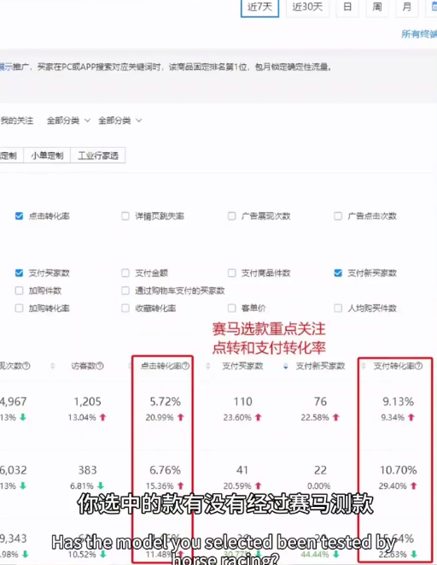
Task: Open calendar icon next to 月 button
Action: pyautogui.click(x=433, y=7)
